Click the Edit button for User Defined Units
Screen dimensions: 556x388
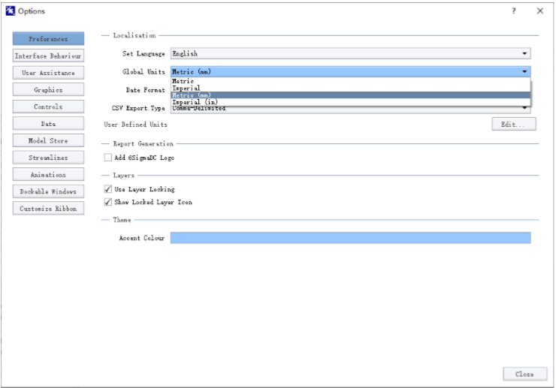coord(513,125)
